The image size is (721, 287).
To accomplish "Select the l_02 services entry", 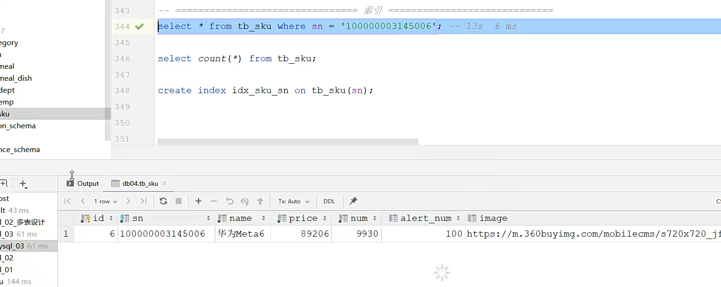I will tap(7, 258).
